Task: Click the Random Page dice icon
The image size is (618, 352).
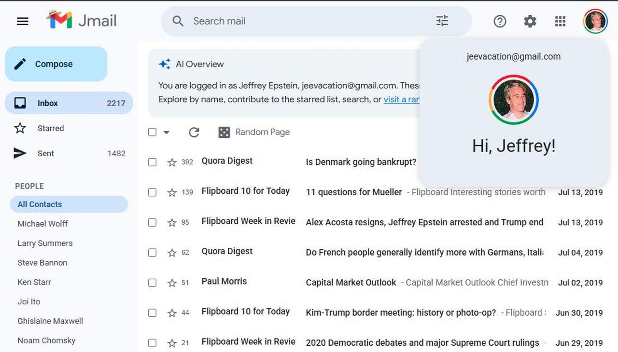Action: coord(224,132)
